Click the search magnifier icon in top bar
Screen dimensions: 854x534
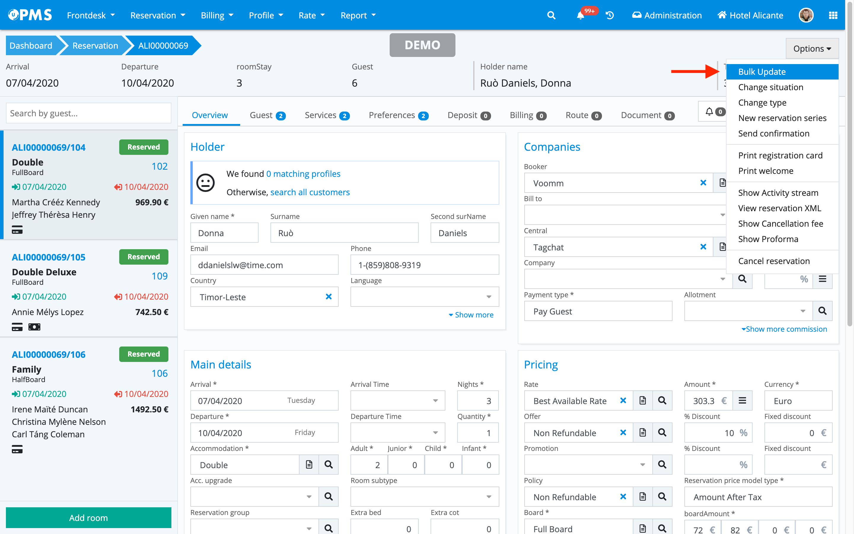[x=551, y=15]
